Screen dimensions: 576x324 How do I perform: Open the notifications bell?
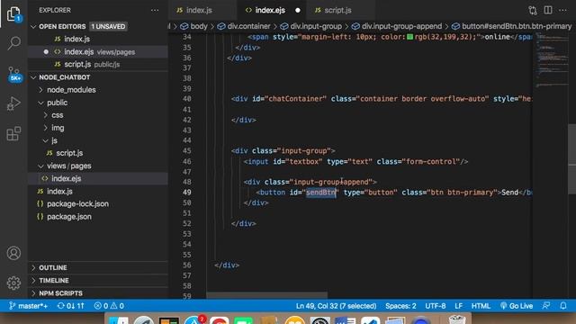coord(563,306)
